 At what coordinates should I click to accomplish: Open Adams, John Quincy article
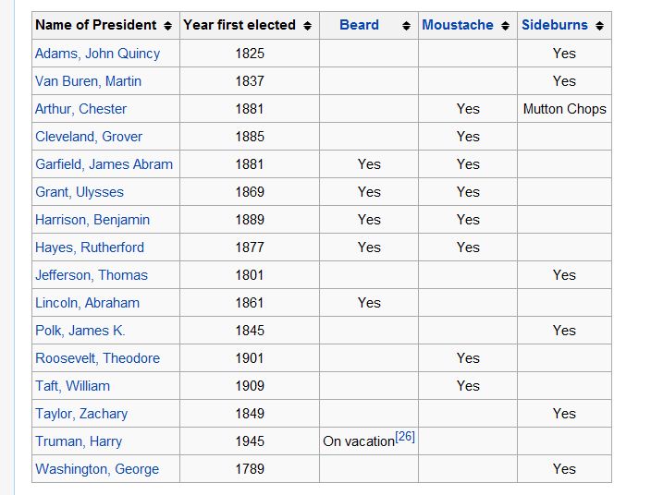point(97,54)
